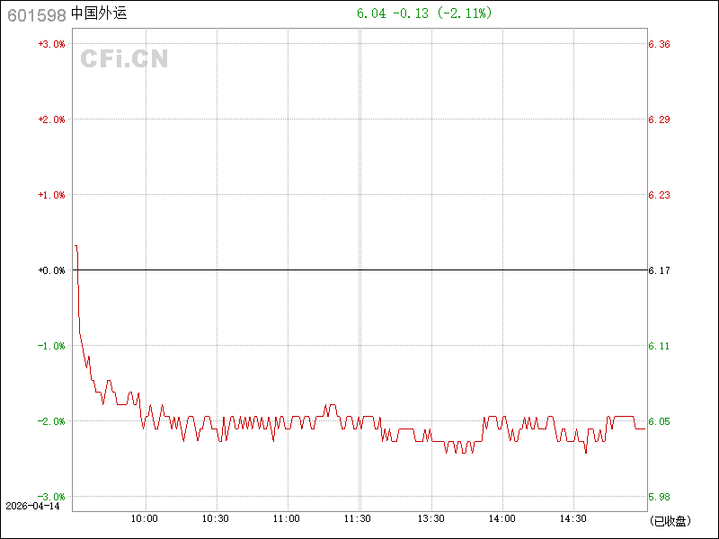The height and width of the screenshot is (539, 719).
Task: Select the 14:30 time marker
Action: (573, 518)
